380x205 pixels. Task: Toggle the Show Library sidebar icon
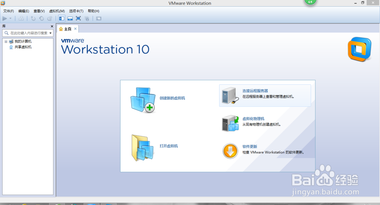(62, 18)
